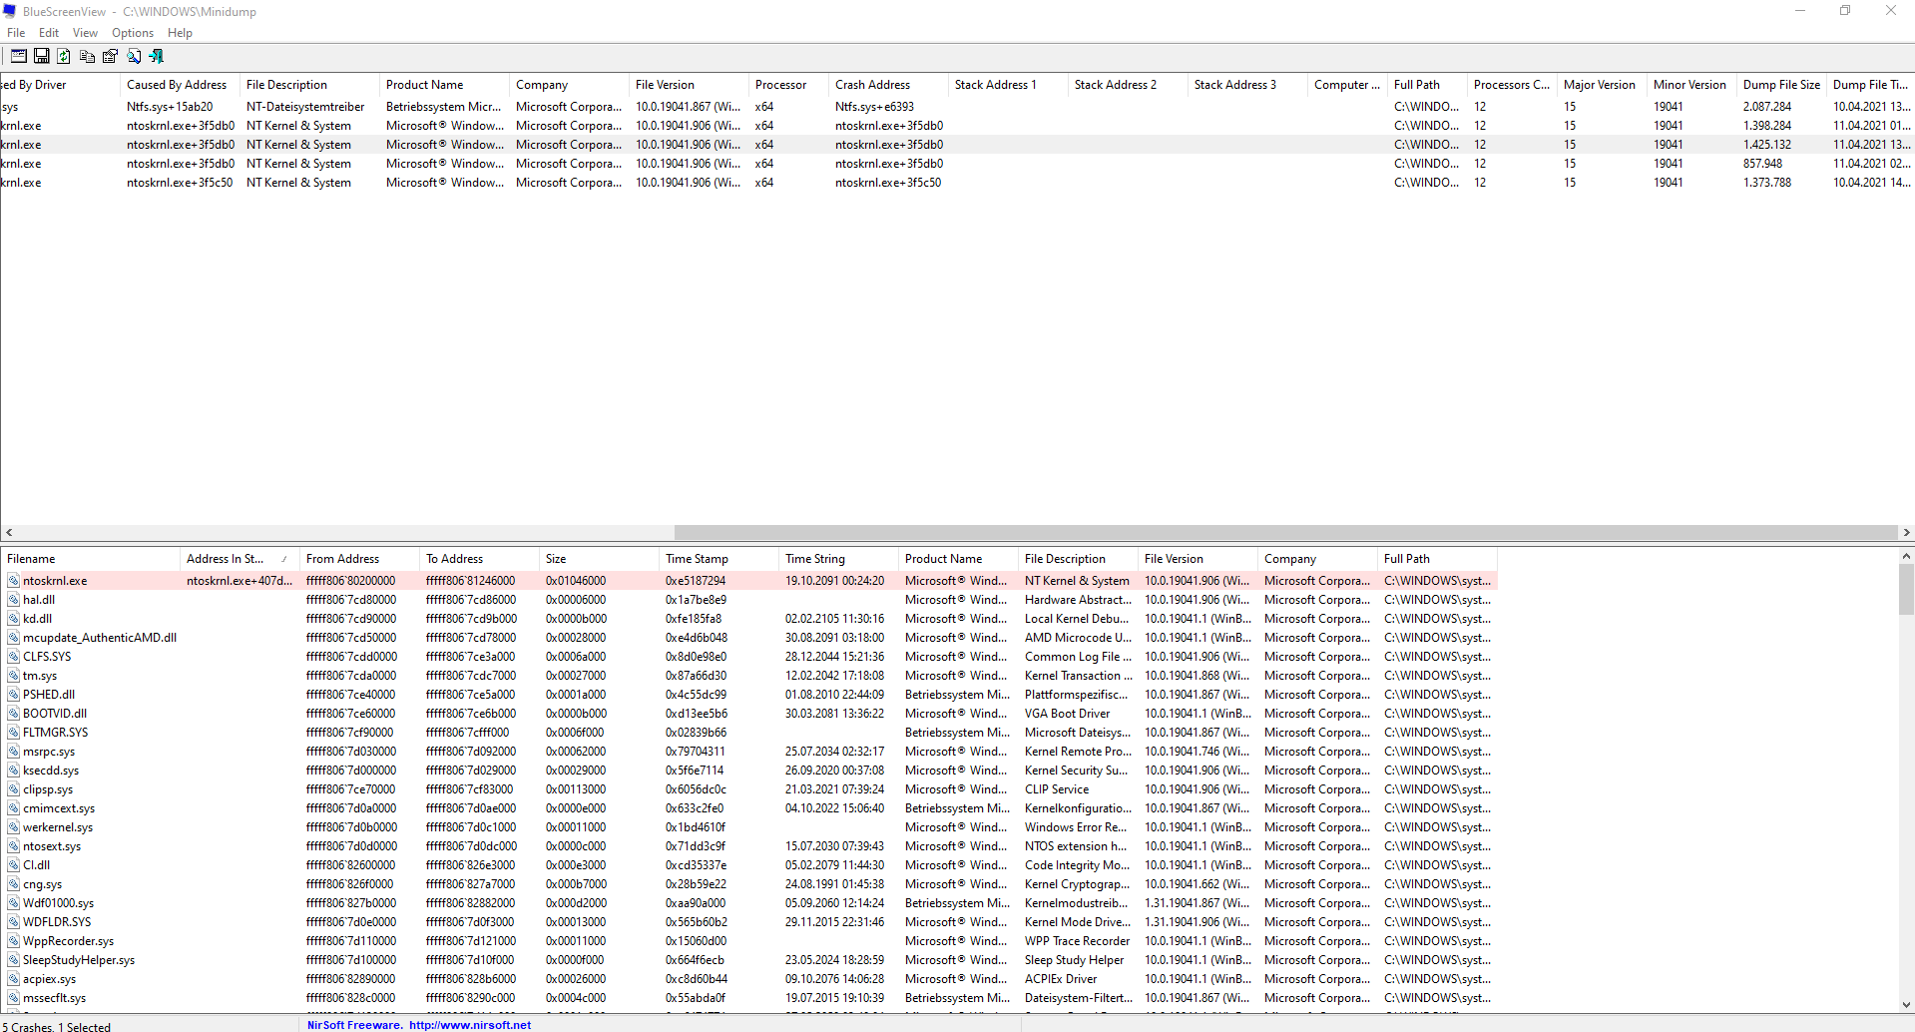Click the Save floppy disk toolbar icon
This screenshot has height=1032, width=1915.
click(x=42, y=56)
